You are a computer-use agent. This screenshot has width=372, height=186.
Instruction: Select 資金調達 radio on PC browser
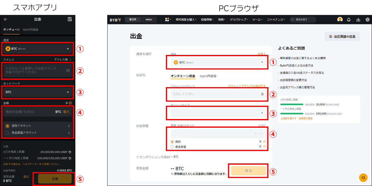pos(172,147)
